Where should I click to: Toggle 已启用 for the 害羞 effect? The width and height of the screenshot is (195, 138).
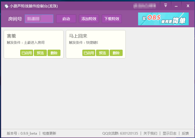tap(27, 53)
